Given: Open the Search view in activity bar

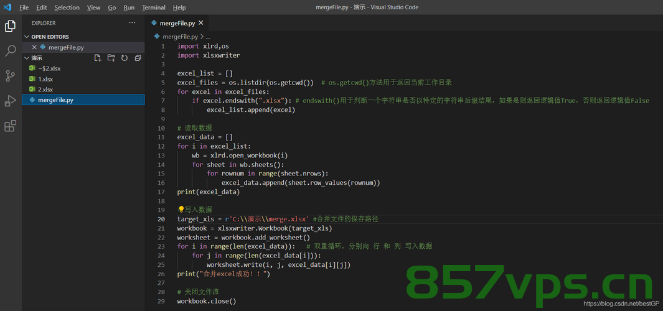Looking at the screenshot, I should click(x=10, y=51).
